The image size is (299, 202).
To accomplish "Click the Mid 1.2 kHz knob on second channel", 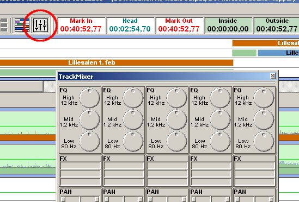I will click(x=133, y=119).
